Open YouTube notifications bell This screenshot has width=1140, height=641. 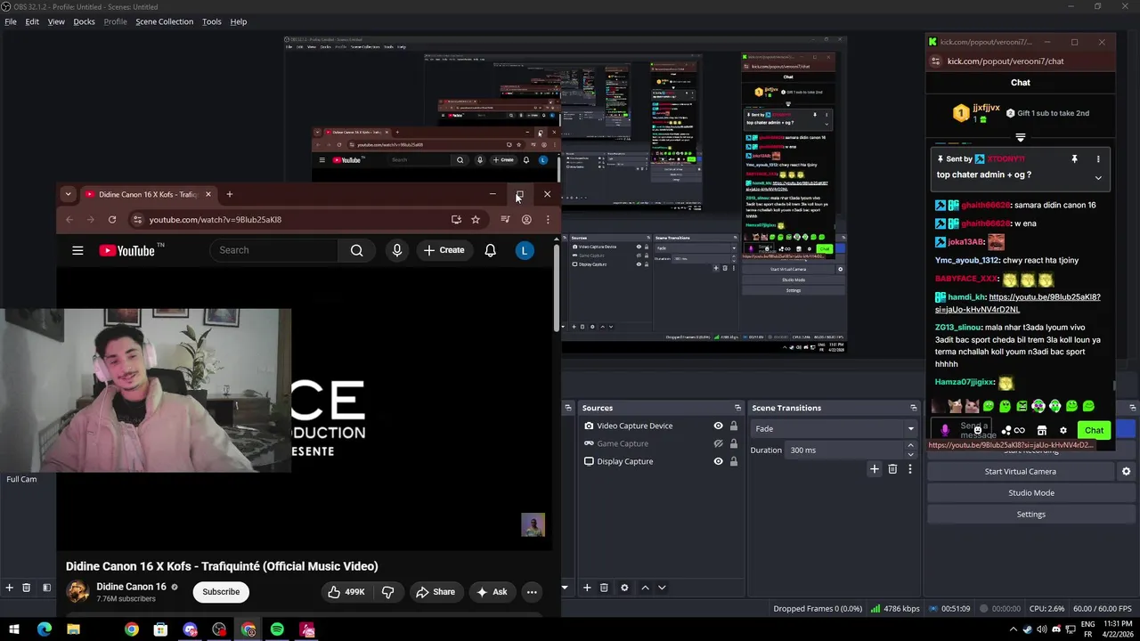490,251
